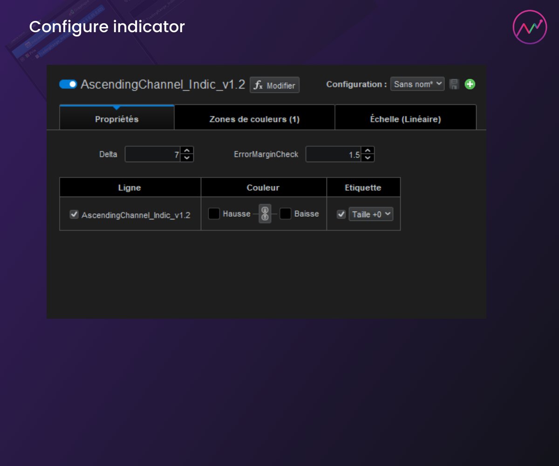
Task: Switch to the Échelle (Linéaire) tab
Action: (x=405, y=119)
